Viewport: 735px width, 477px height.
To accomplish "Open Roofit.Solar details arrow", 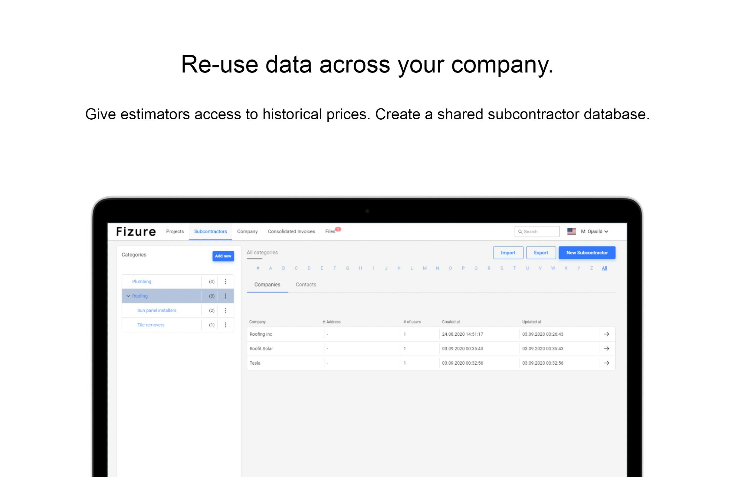I will point(606,349).
